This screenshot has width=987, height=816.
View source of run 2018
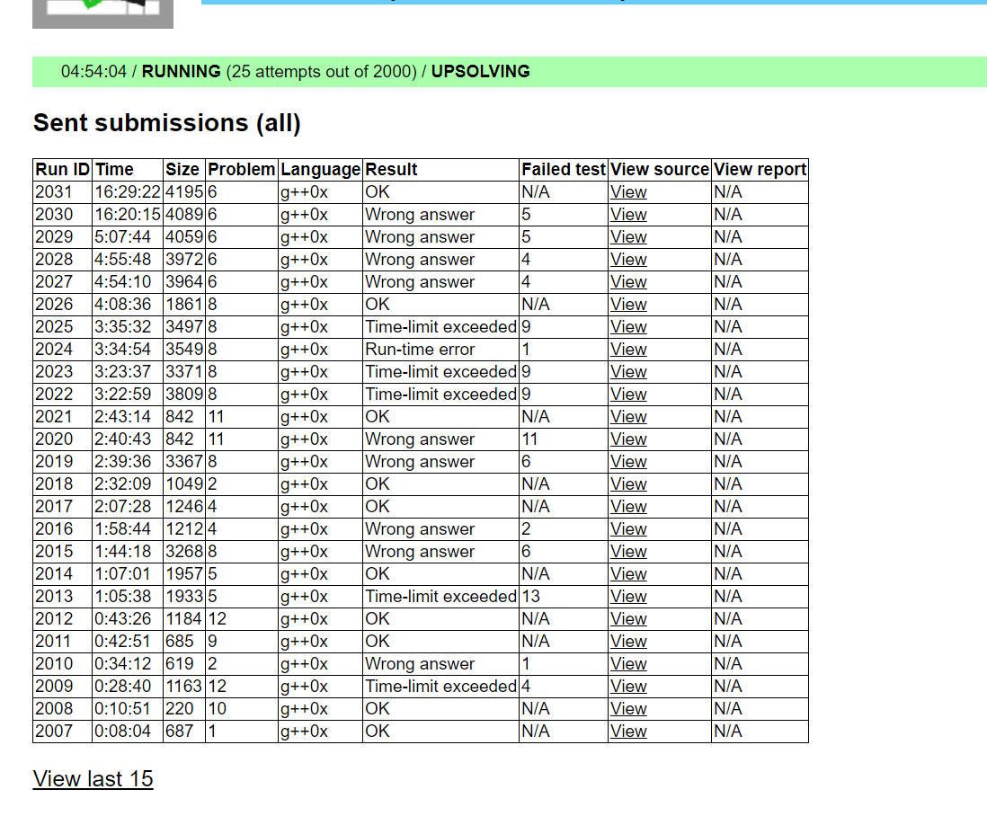click(x=628, y=484)
